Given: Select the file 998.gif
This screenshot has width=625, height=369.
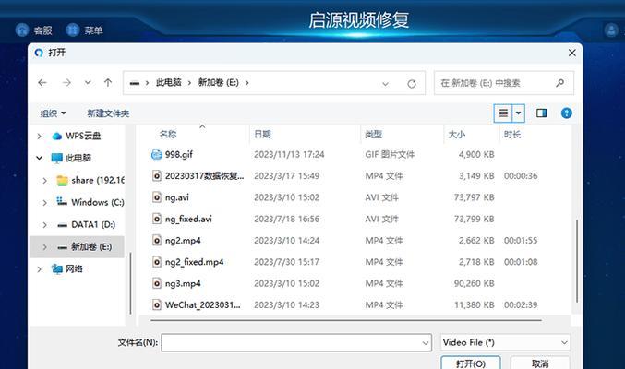Looking at the screenshot, I should (x=179, y=154).
